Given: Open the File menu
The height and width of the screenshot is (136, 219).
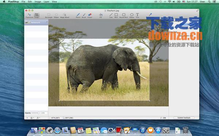Looking at the screenshot, I should click(x=23, y=2).
